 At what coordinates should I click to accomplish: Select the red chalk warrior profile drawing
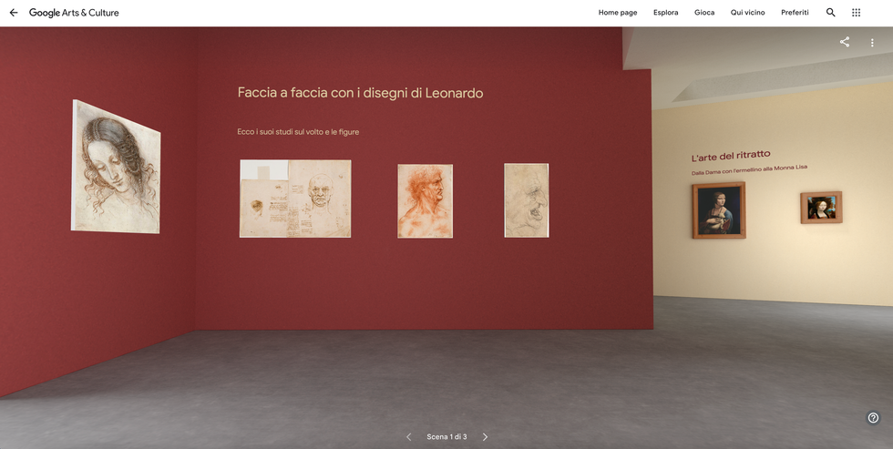click(425, 201)
